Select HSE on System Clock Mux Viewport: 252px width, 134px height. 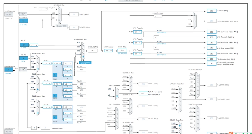(x=83, y=52)
